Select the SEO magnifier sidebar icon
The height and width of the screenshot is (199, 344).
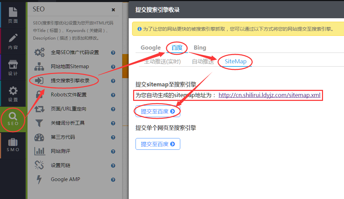[x=13, y=119]
